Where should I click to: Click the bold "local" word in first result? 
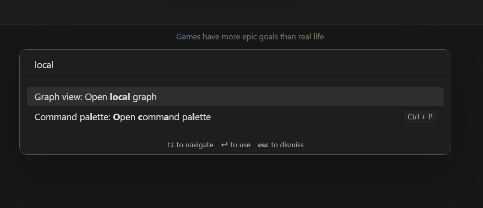point(120,97)
